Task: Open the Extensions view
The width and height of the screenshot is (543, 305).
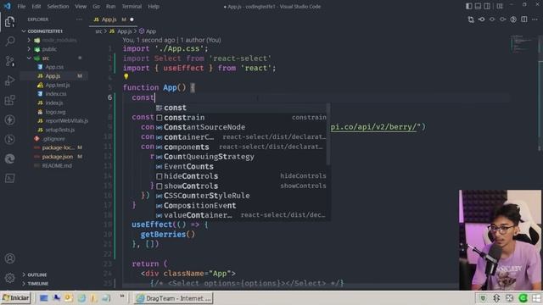Action: click(9, 100)
